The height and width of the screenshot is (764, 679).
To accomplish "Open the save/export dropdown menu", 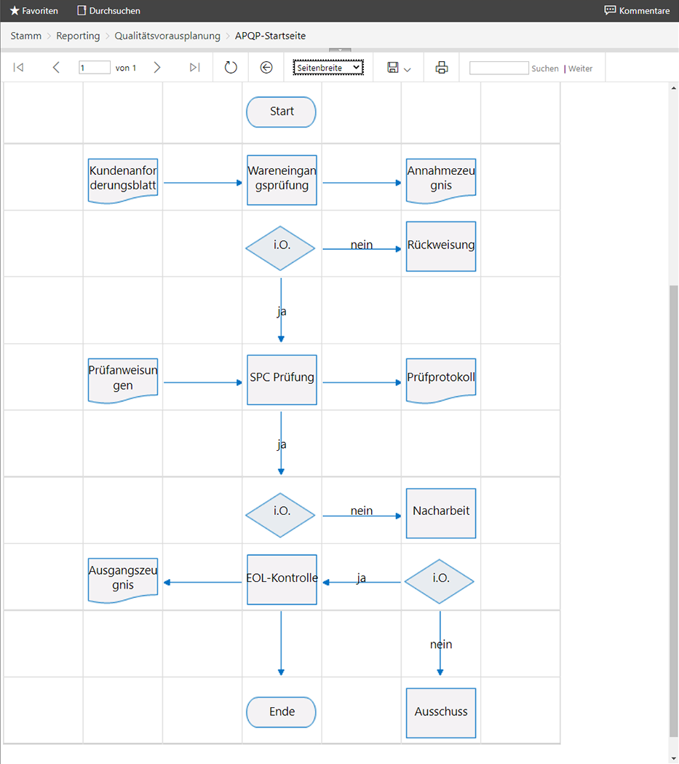I will pos(399,68).
